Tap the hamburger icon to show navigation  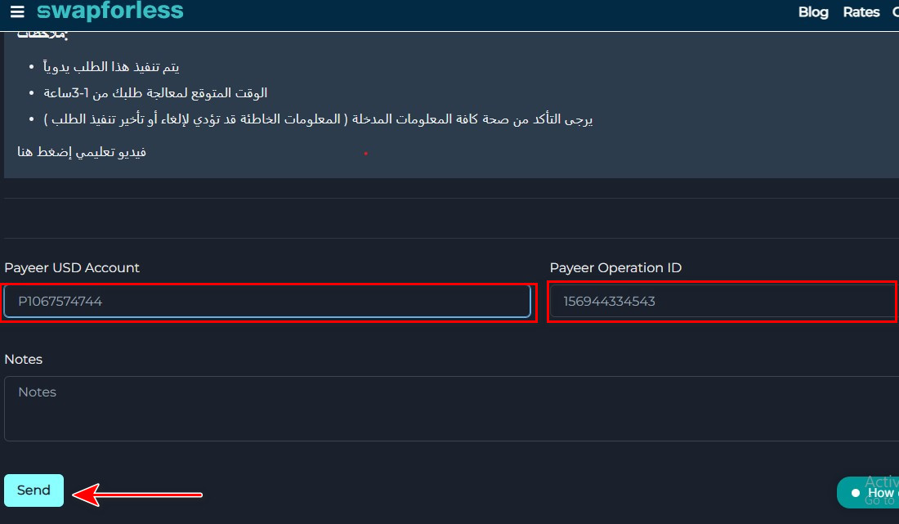(17, 11)
